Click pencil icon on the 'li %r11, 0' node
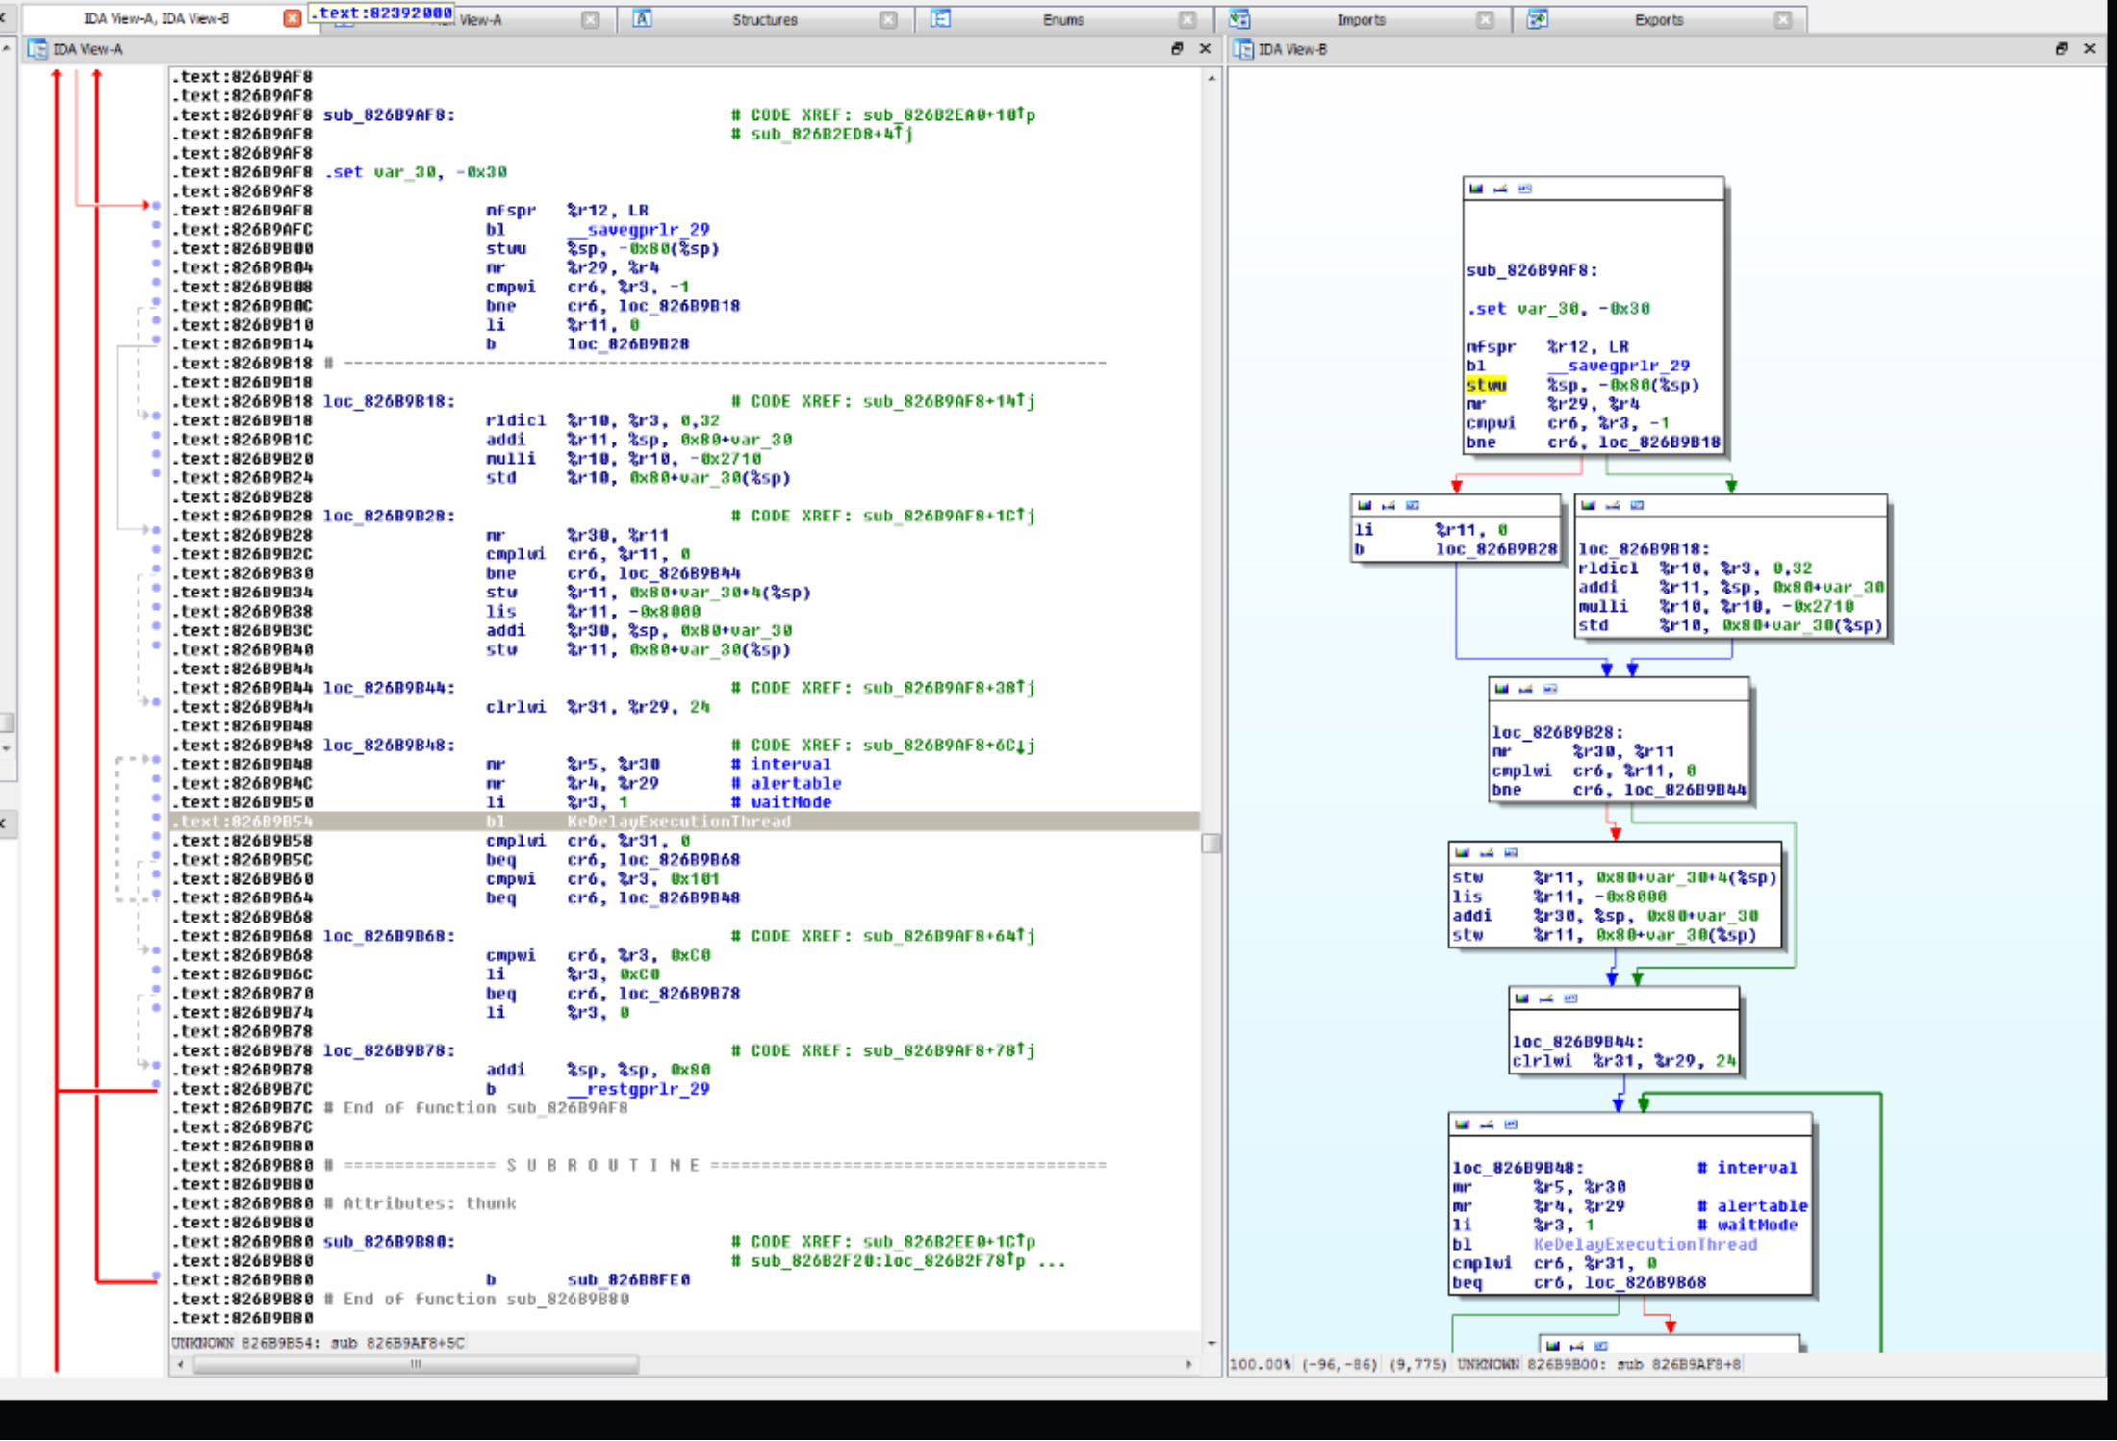This screenshot has width=2117, height=1441. (x=1388, y=505)
